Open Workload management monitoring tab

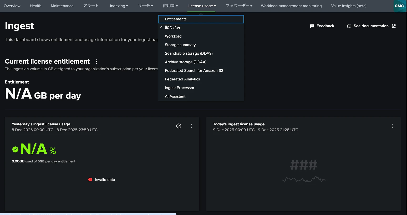pyautogui.click(x=291, y=6)
